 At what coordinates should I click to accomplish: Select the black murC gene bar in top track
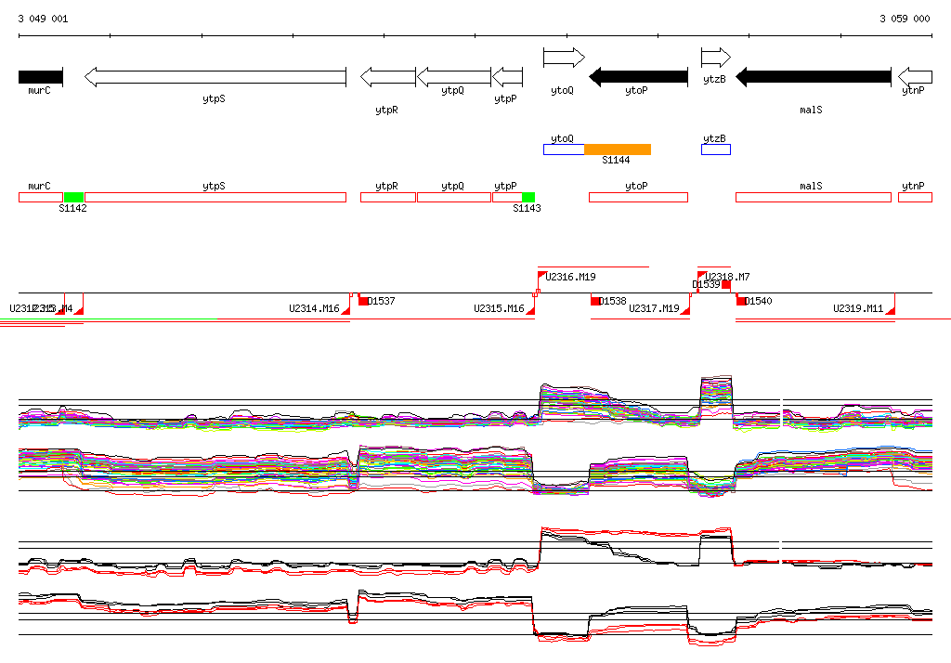(41, 77)
